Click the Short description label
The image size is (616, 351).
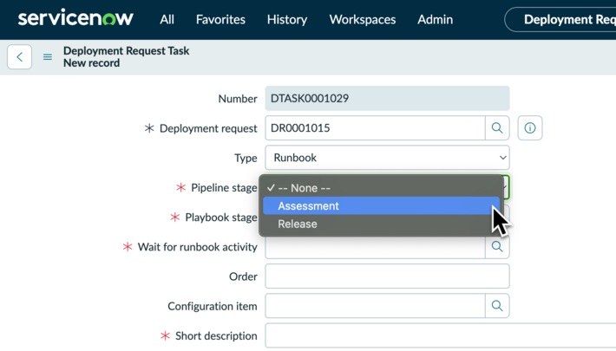[x=216, y=335]
